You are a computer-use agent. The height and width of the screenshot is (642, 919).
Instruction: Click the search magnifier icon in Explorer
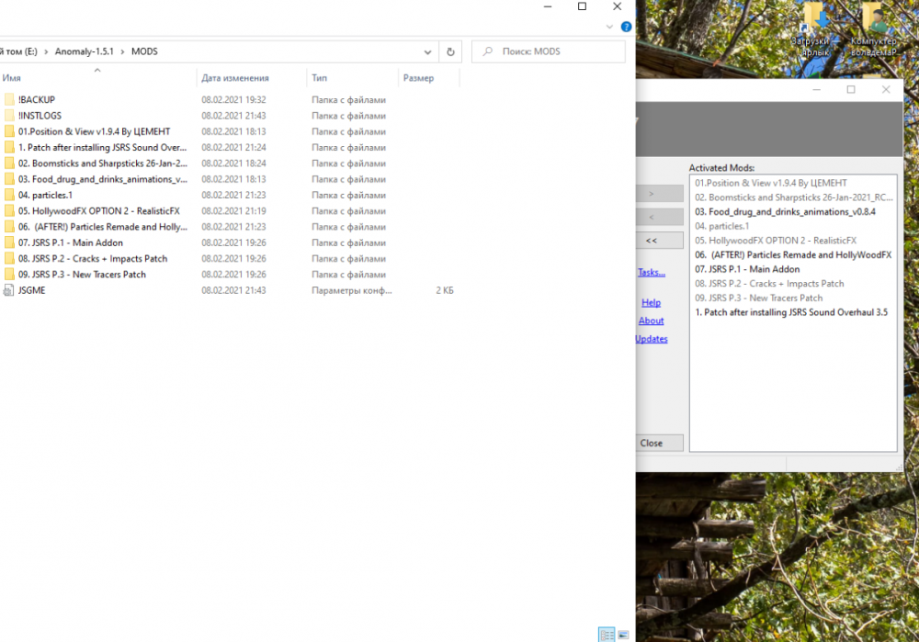click(488, 51)
